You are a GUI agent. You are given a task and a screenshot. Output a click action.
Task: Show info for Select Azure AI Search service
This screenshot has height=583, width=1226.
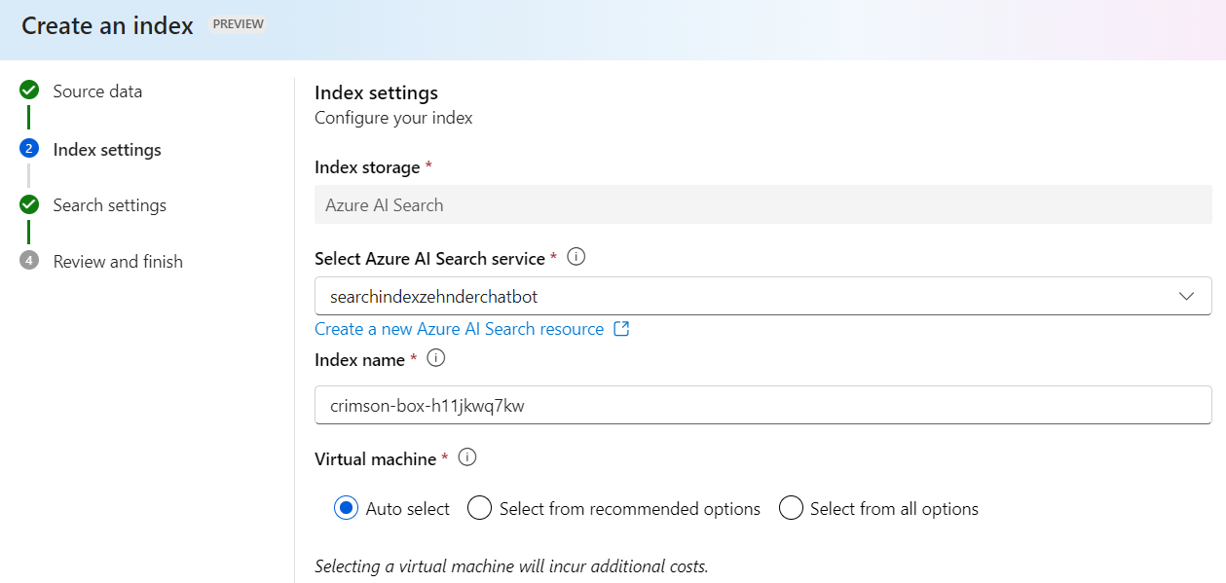point(576,257)
